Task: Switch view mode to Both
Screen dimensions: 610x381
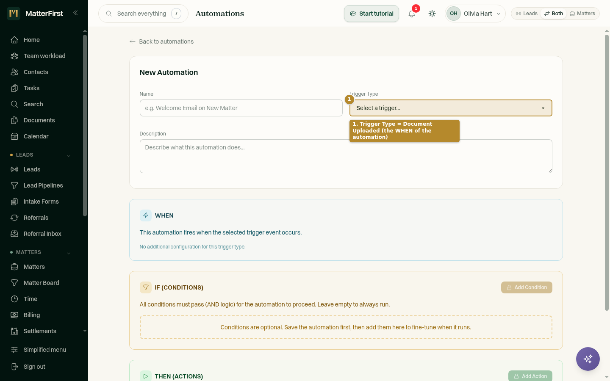Action: coord(554,14)
